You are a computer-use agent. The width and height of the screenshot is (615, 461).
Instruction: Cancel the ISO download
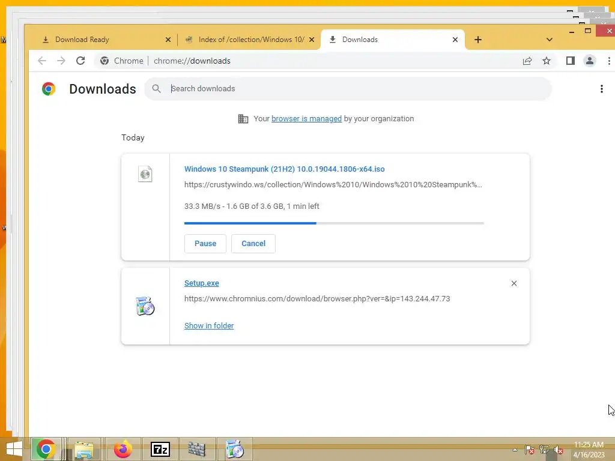point(253,244)
